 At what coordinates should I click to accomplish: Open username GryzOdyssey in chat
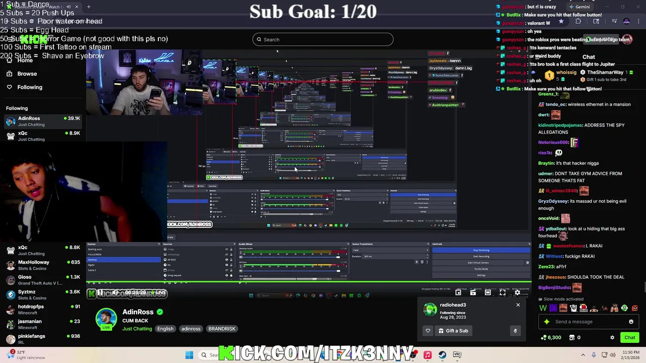tap(553, 201)
